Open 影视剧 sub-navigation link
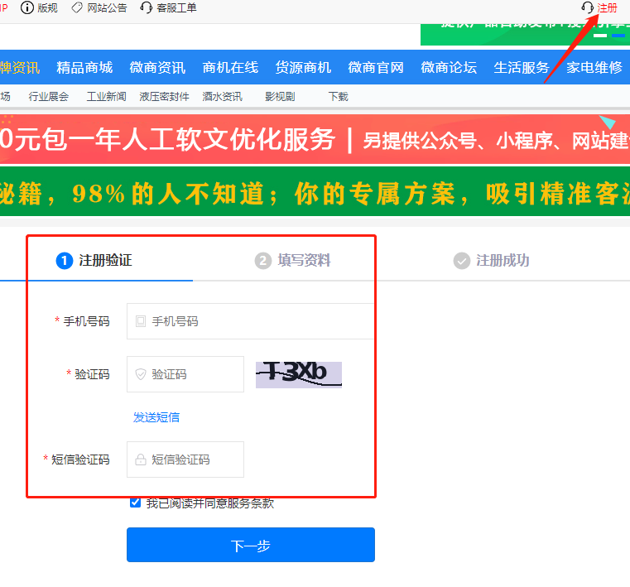 tap(280, 96)
